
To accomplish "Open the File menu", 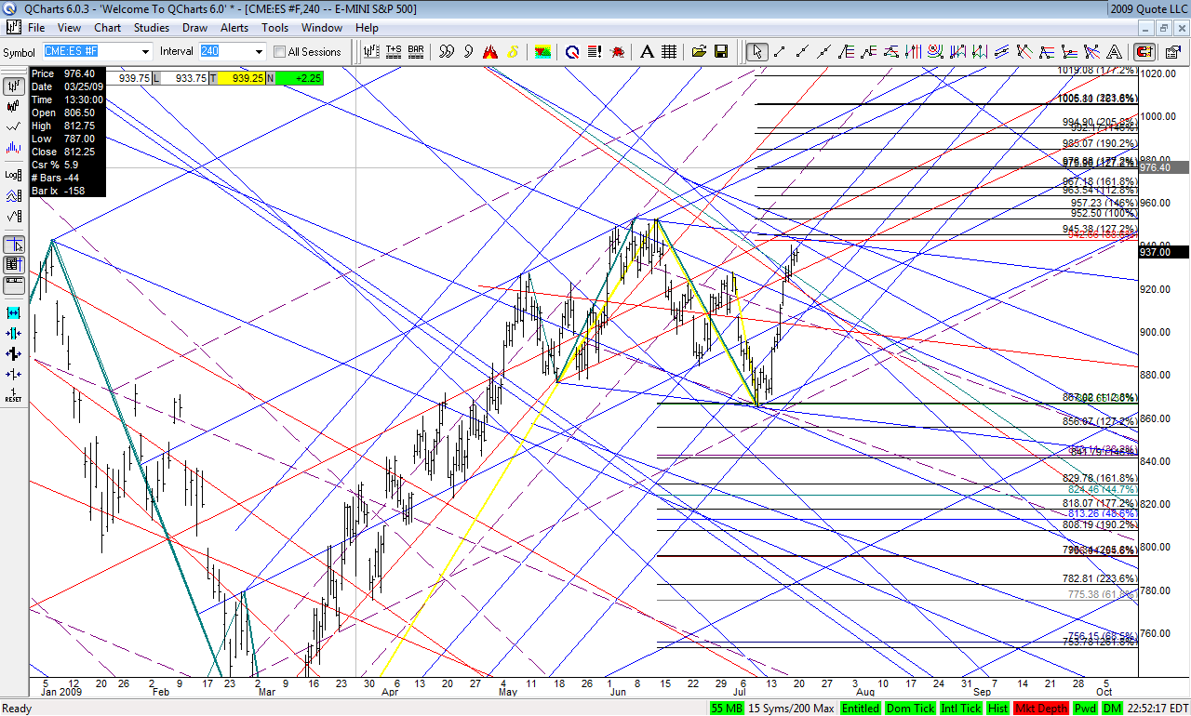I will coord(36,28).
